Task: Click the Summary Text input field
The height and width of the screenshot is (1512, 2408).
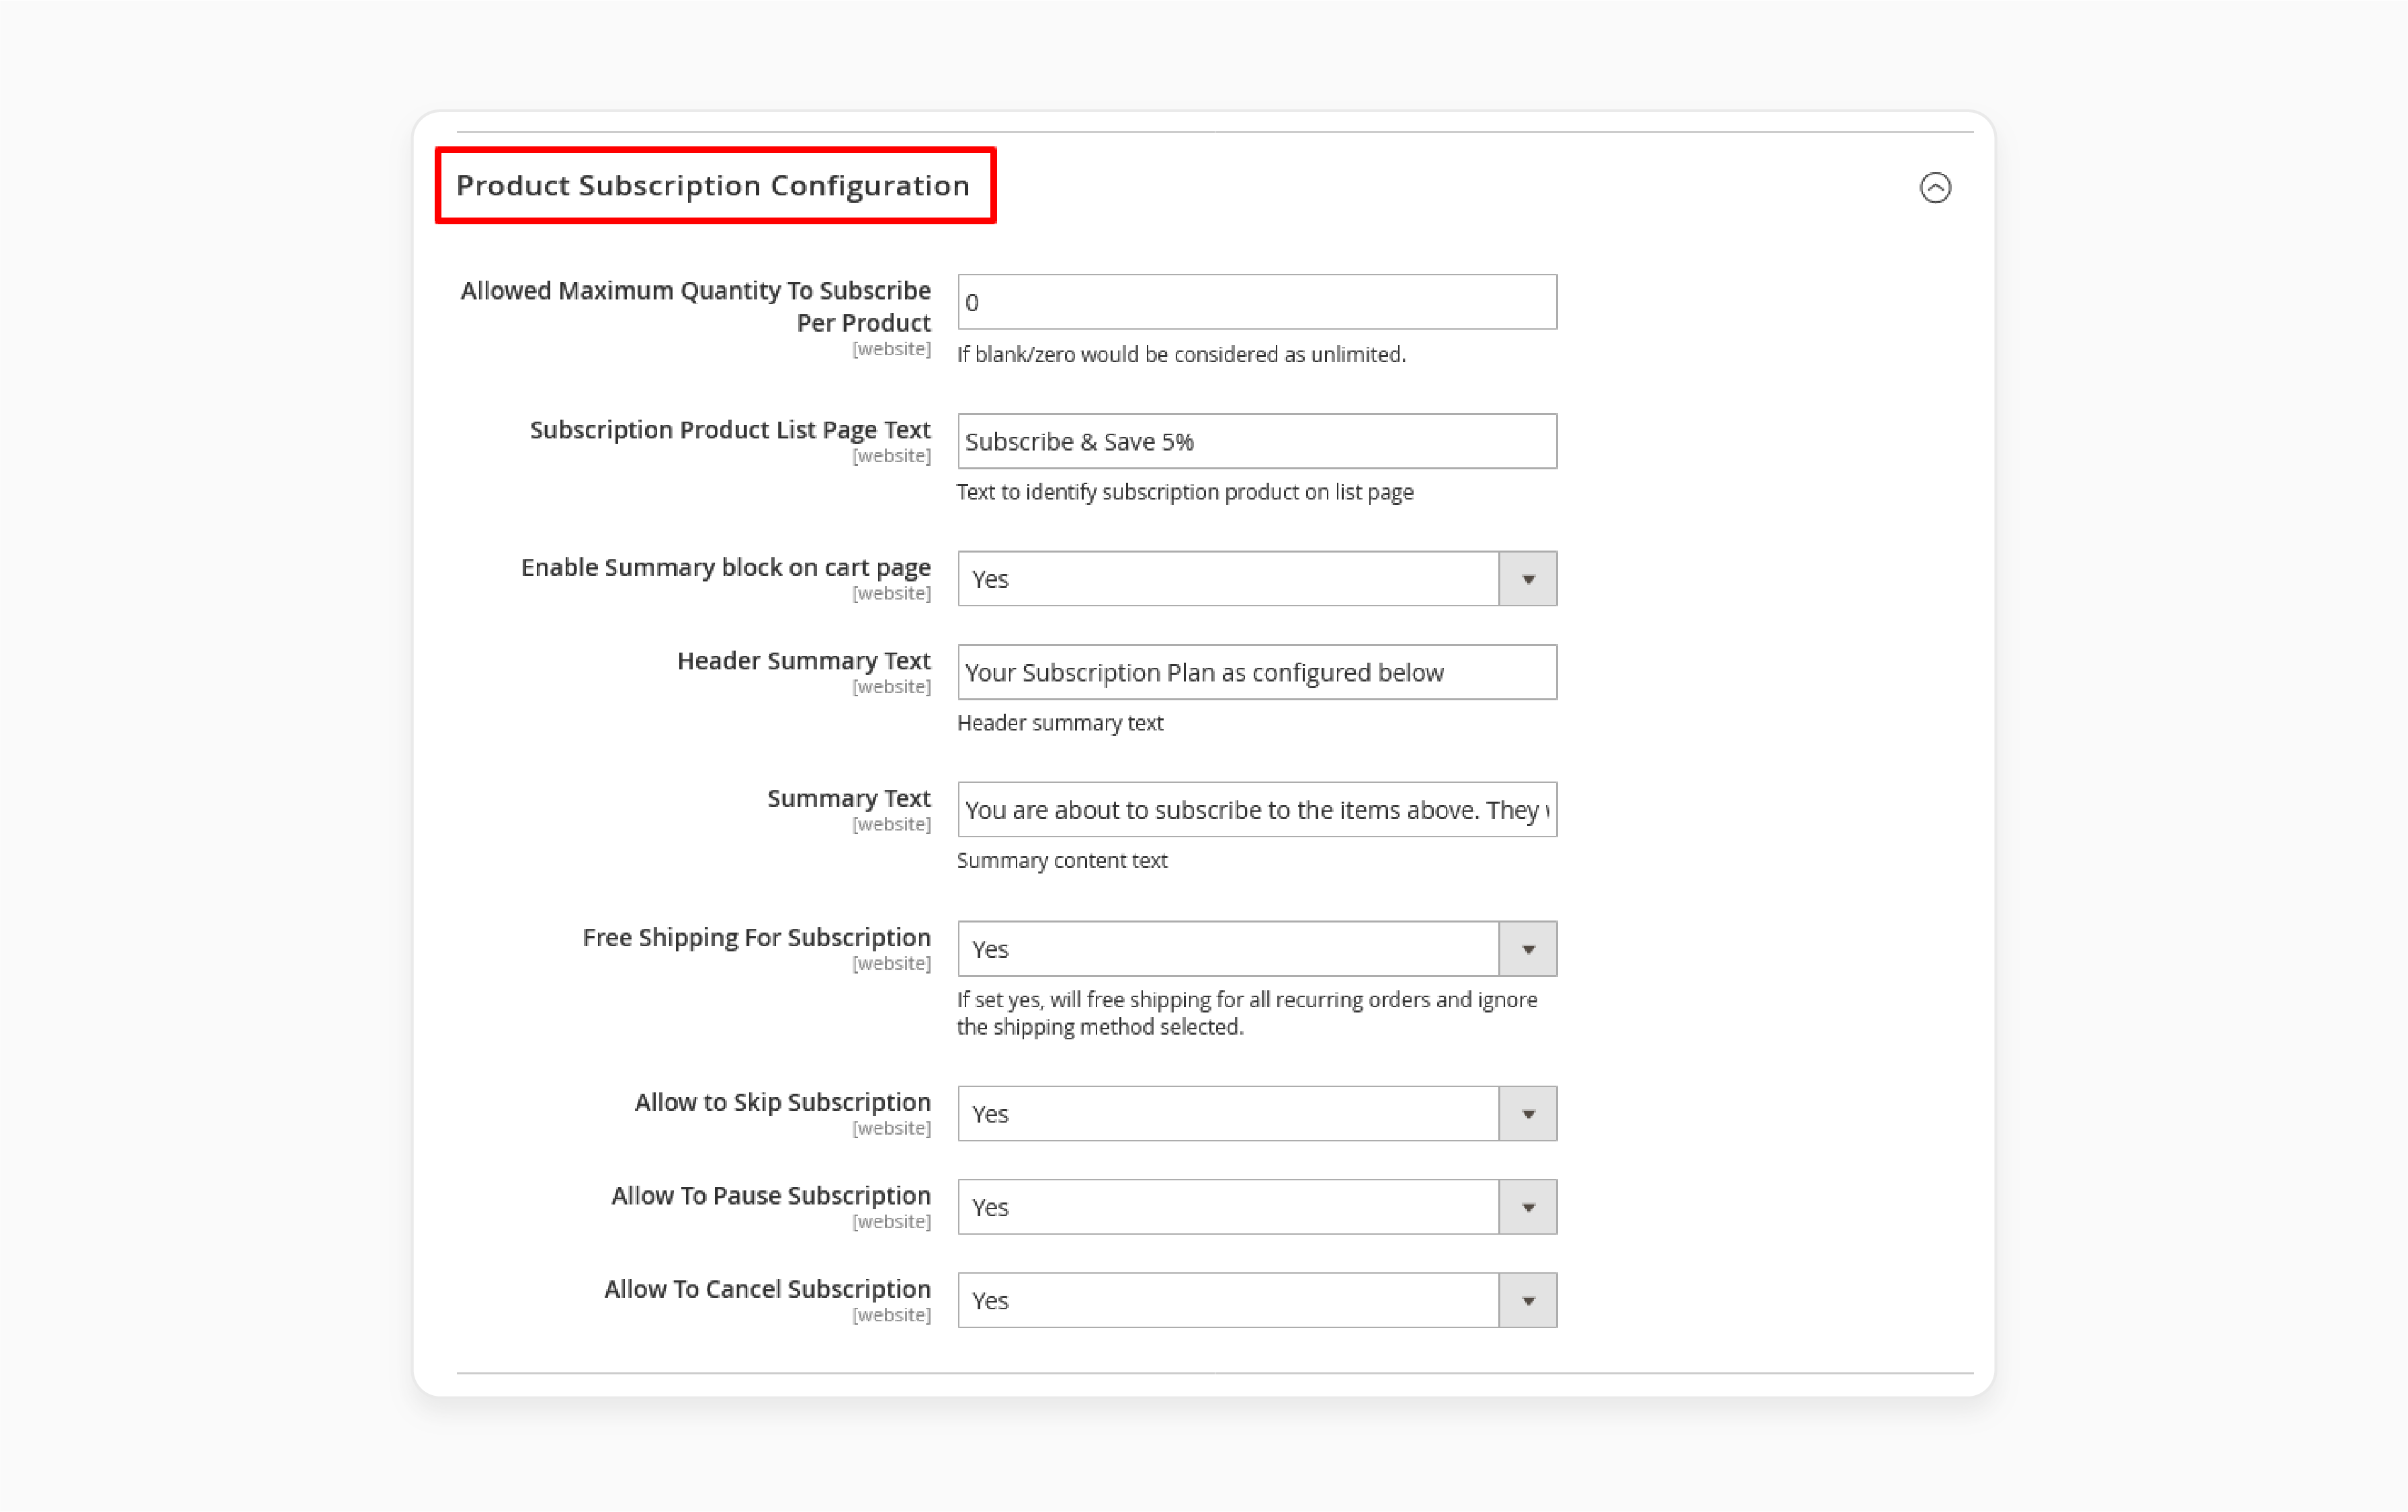Action: (1257, 810)
